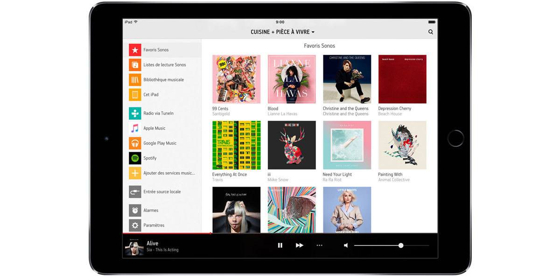Tap the battery icon in status bar

pos(432,22)
